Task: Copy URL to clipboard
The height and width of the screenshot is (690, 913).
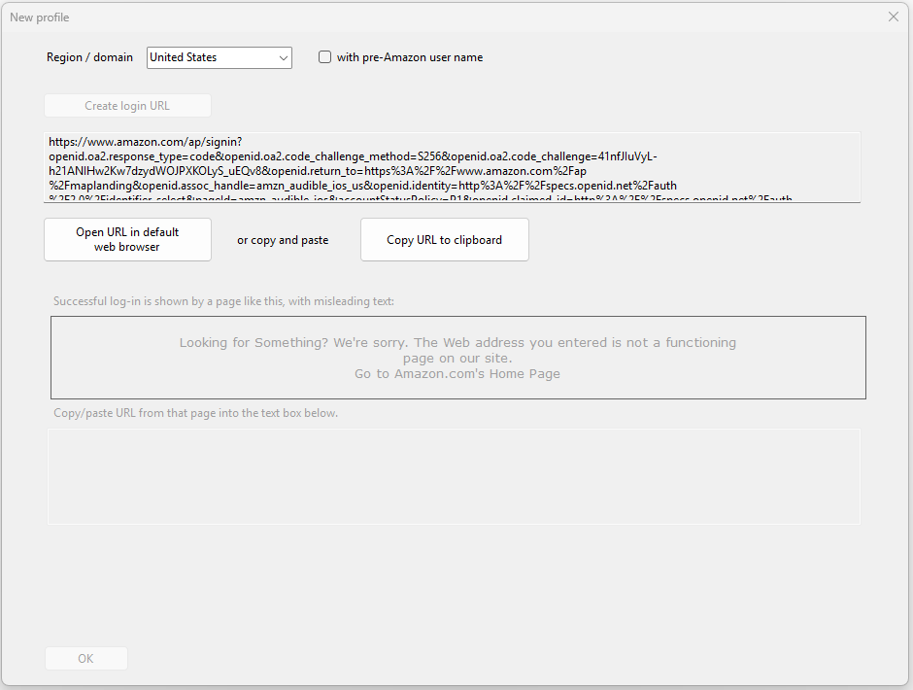Action: (444, 240)
